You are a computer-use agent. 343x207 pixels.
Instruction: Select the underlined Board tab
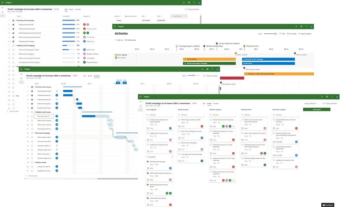[209, 103]
